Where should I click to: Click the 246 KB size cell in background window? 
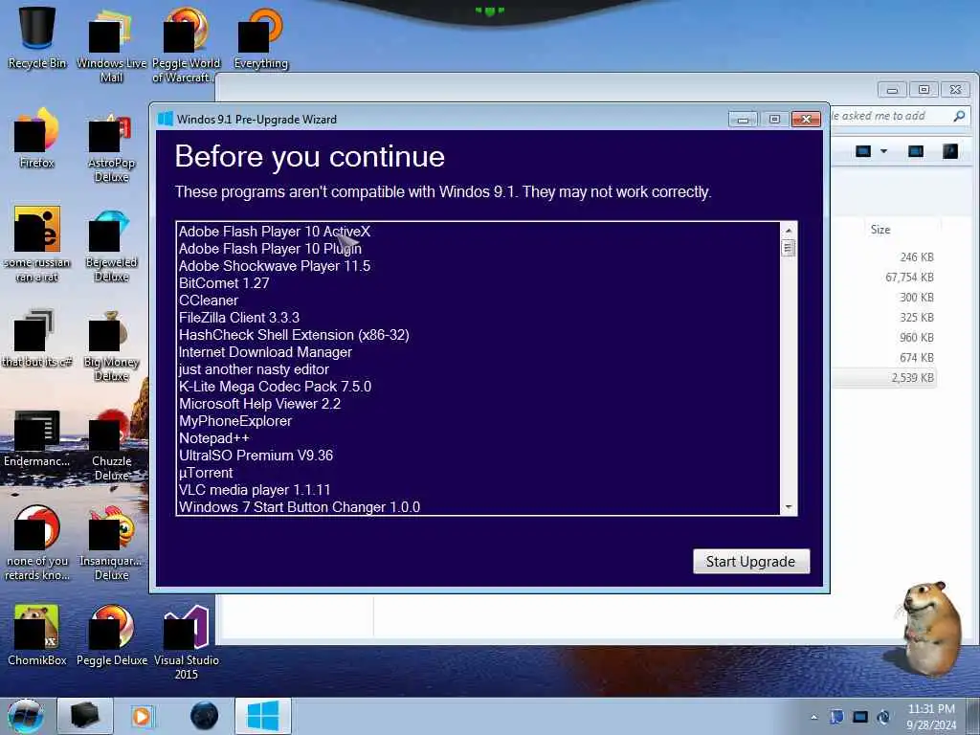[917, 257]
